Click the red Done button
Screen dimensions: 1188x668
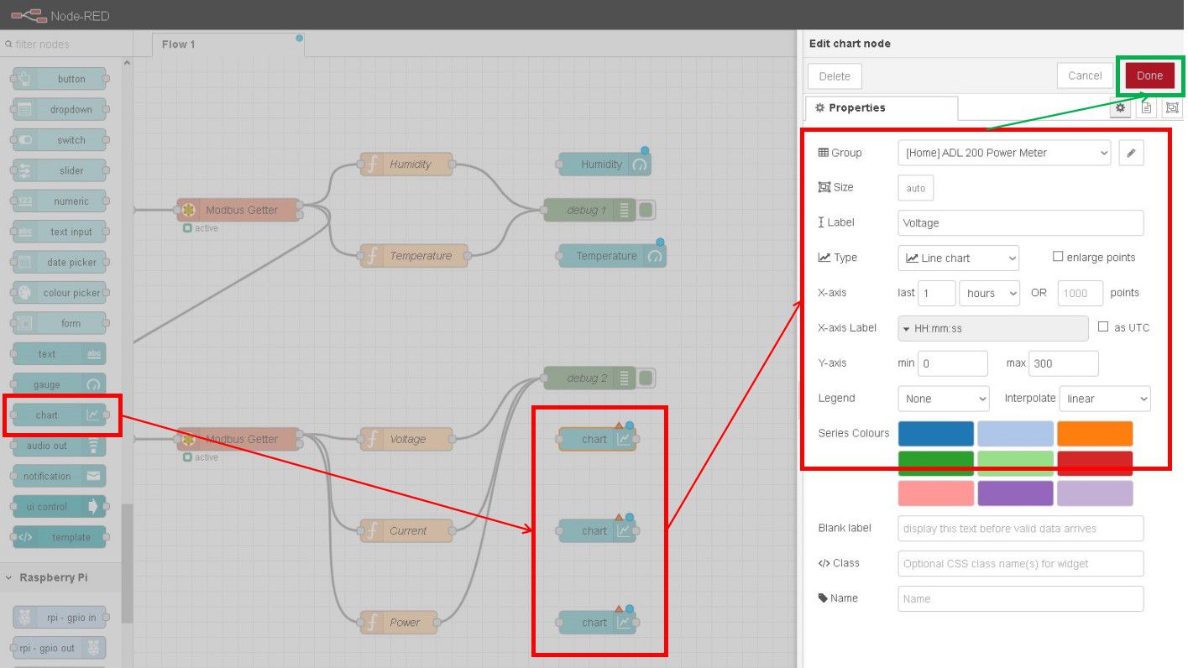coord(1149,76)
